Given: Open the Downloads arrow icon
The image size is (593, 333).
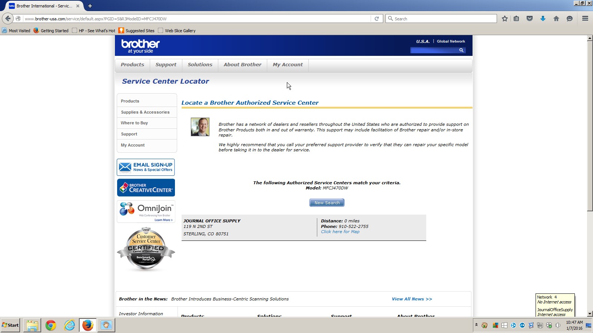Looking at the screenshot, I should tap(543, 18).
